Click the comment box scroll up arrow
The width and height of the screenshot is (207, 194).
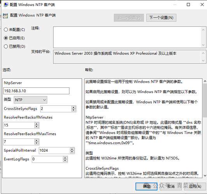[x=203, y=29]
